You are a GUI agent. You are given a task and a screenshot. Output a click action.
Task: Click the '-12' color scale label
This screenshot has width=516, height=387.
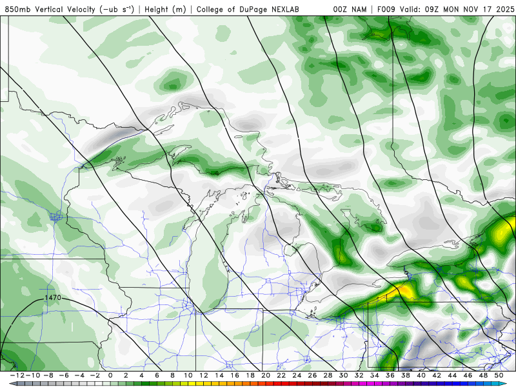pyautogui.click(x=17, y=375)
